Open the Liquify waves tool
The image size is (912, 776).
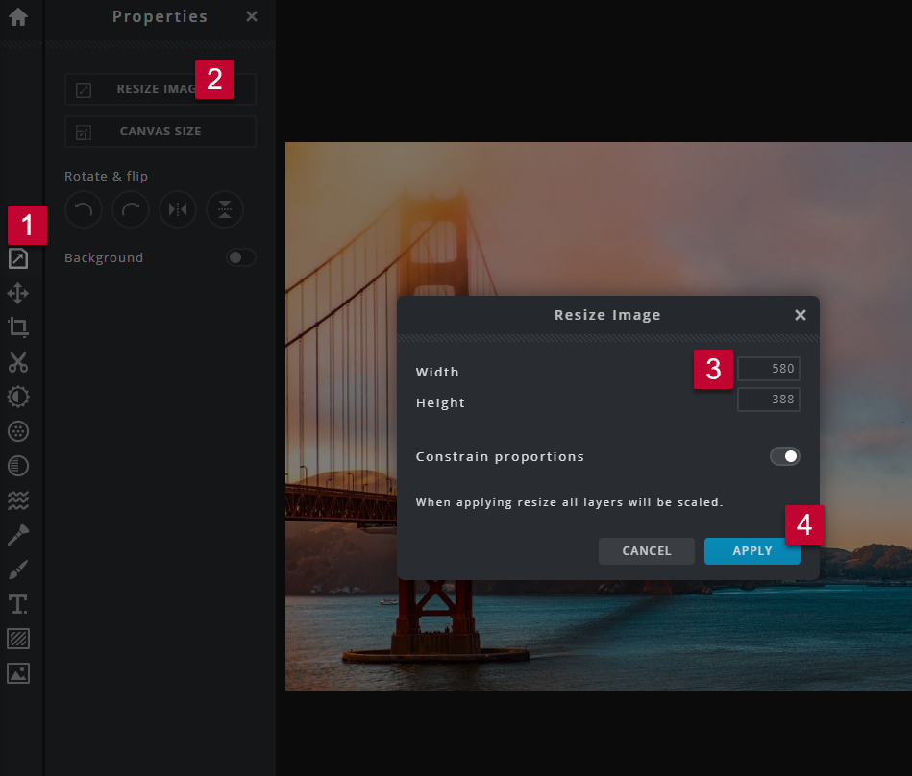pos(18,500)
